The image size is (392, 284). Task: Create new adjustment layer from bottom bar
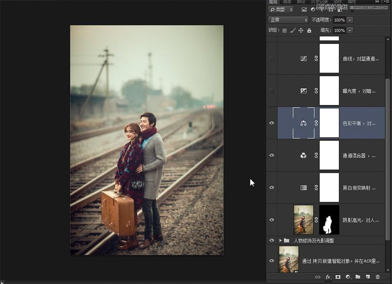click(348, 277)
